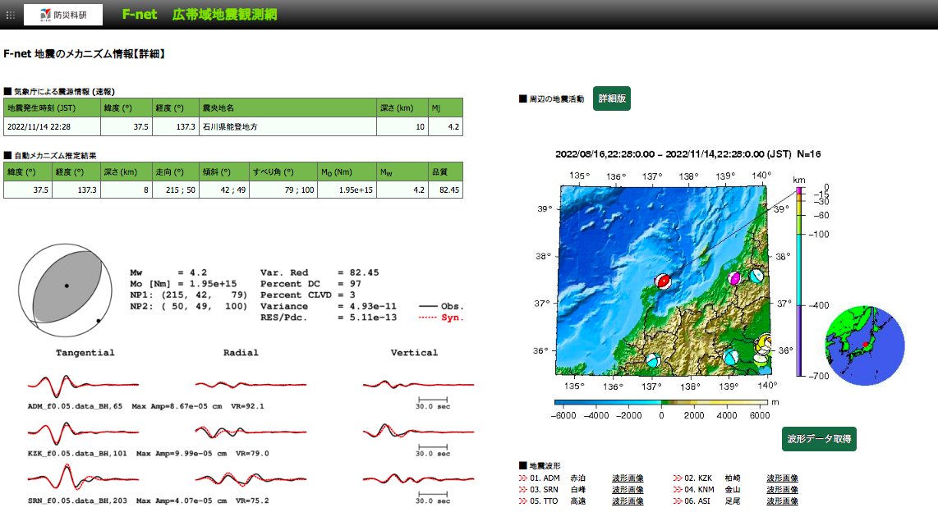
Task: Click the 周辺の地震活動 heading
Action: [552, 98]
